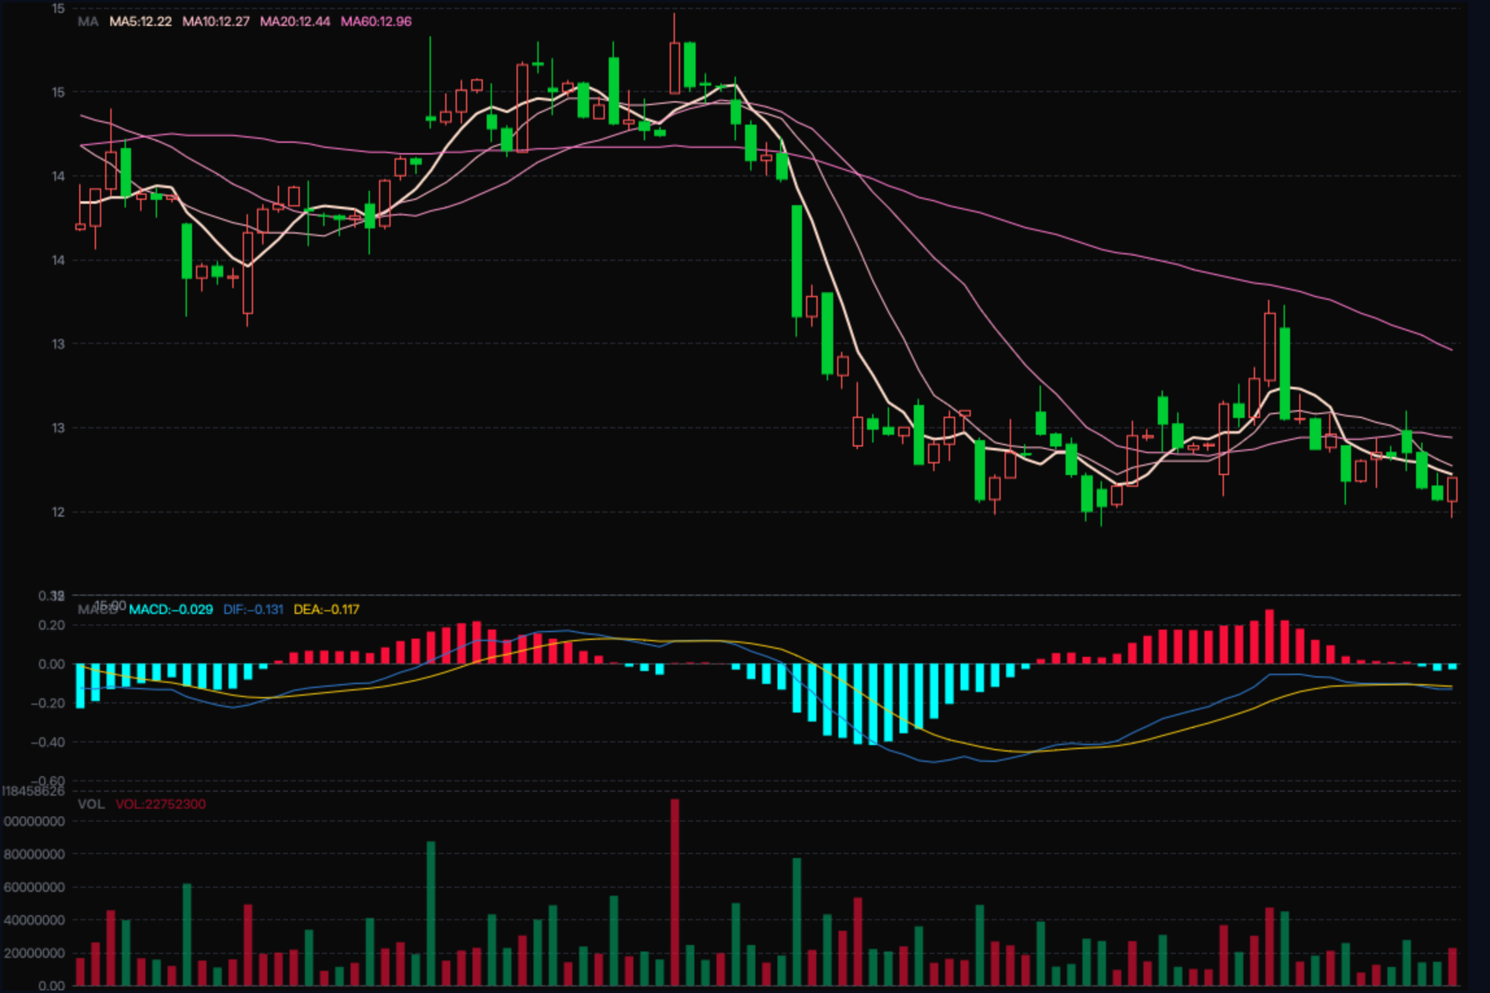Select the 60000000 volume axis label
This screenshot has height=993, width=1490.
(34, 887)
